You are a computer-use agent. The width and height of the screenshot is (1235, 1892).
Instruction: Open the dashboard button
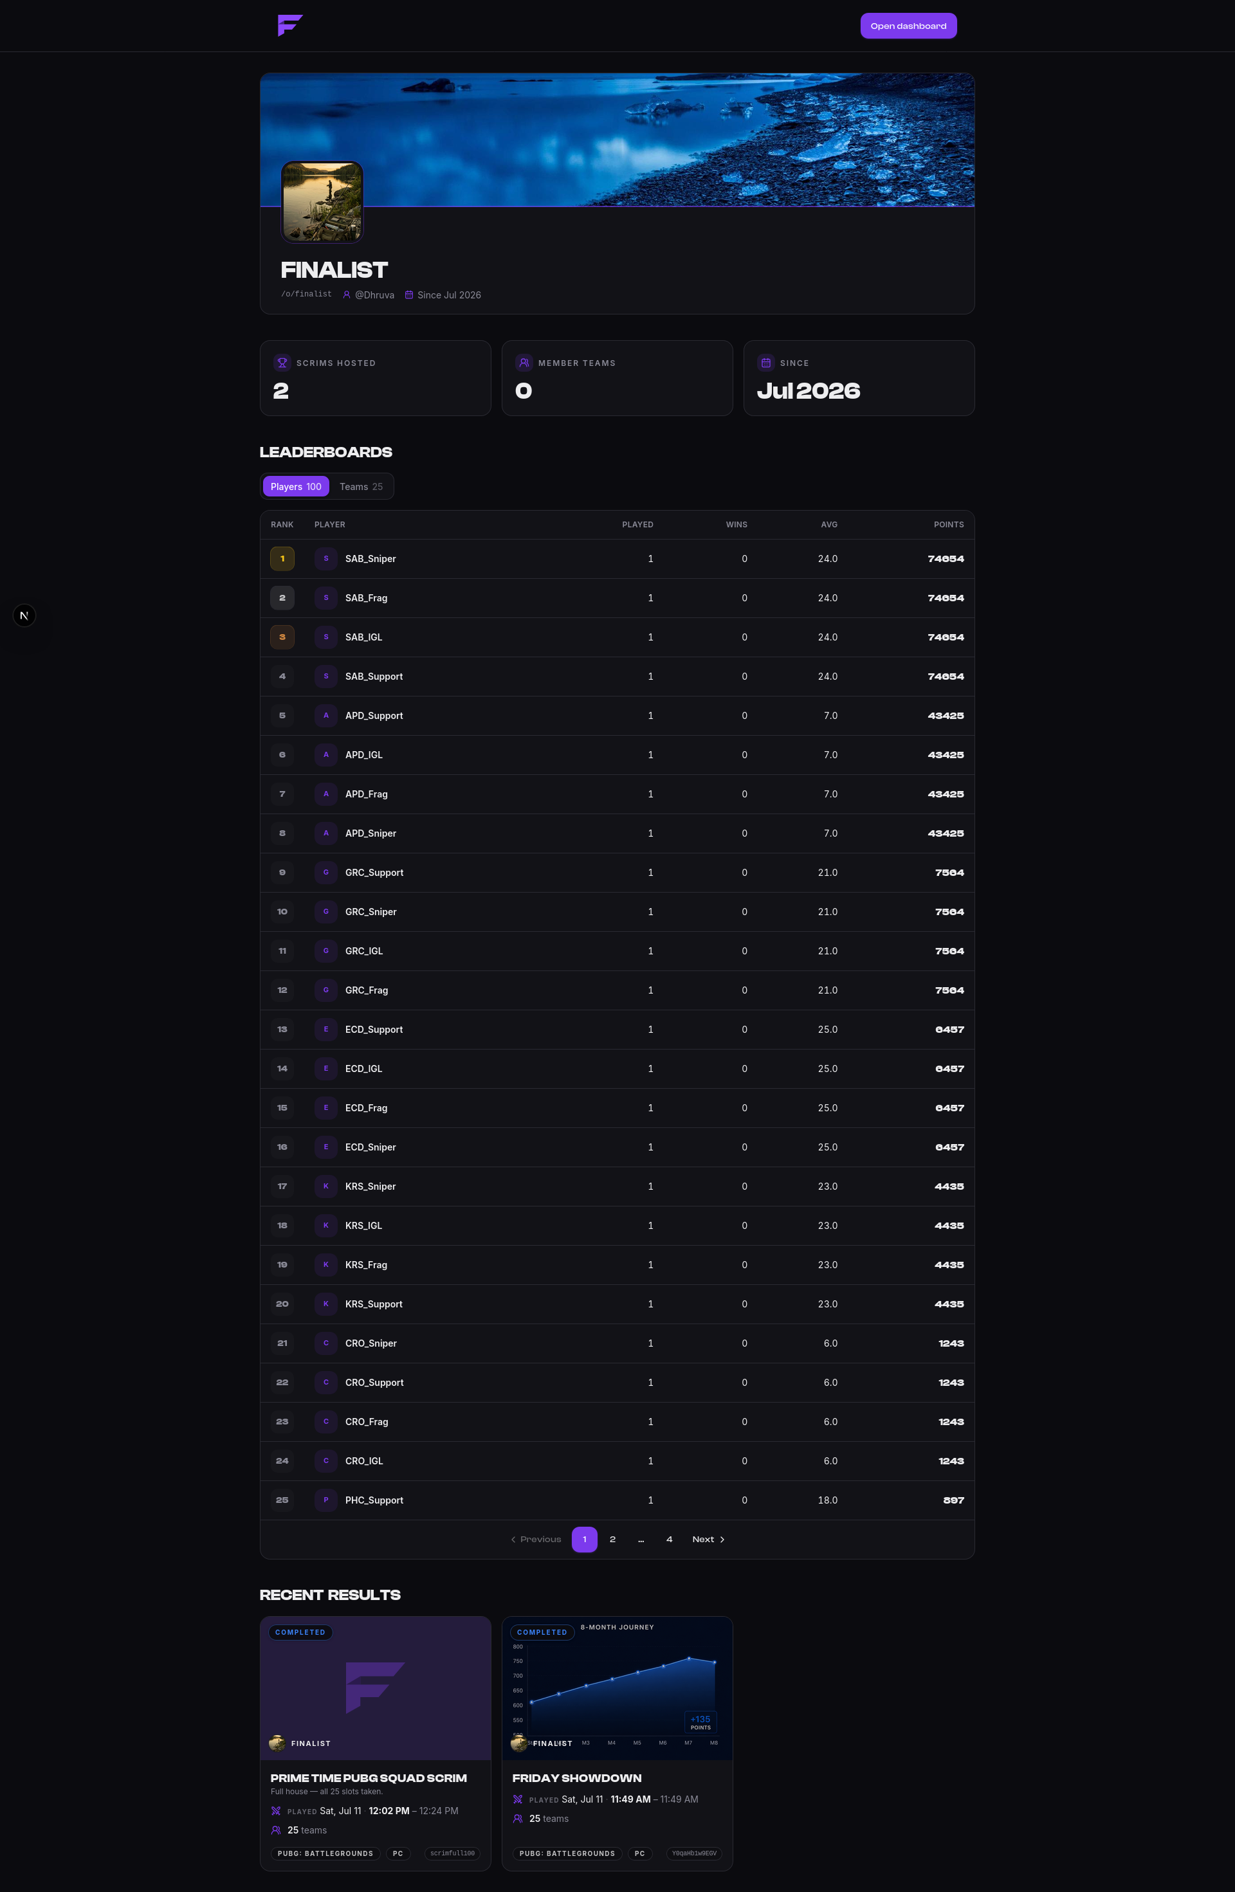tap(908, 26)
